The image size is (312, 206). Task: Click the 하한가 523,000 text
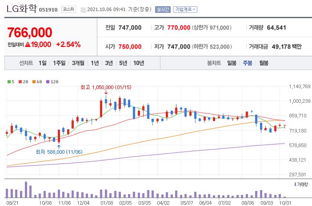(x=212, y=47)
